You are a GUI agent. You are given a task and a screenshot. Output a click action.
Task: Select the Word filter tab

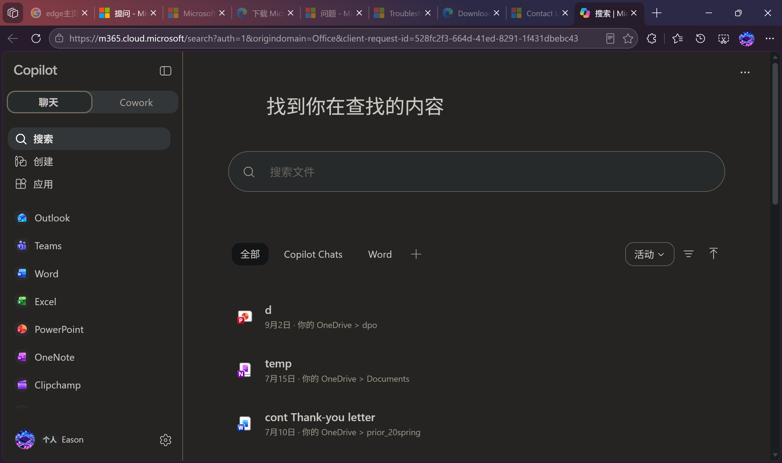point(380,254)
